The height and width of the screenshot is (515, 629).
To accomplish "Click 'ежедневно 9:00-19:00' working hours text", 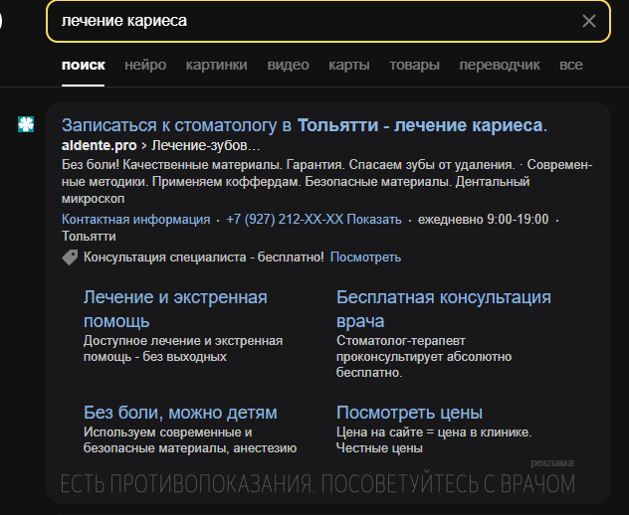I will [483, 220].
